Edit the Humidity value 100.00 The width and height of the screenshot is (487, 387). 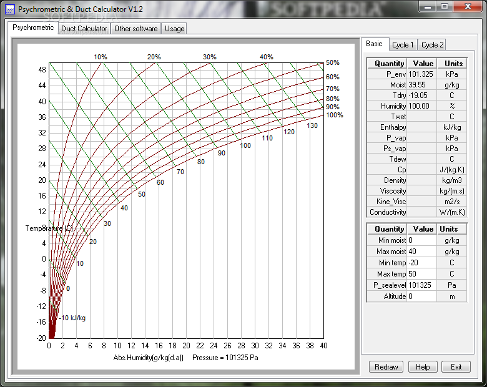(421, 106)
